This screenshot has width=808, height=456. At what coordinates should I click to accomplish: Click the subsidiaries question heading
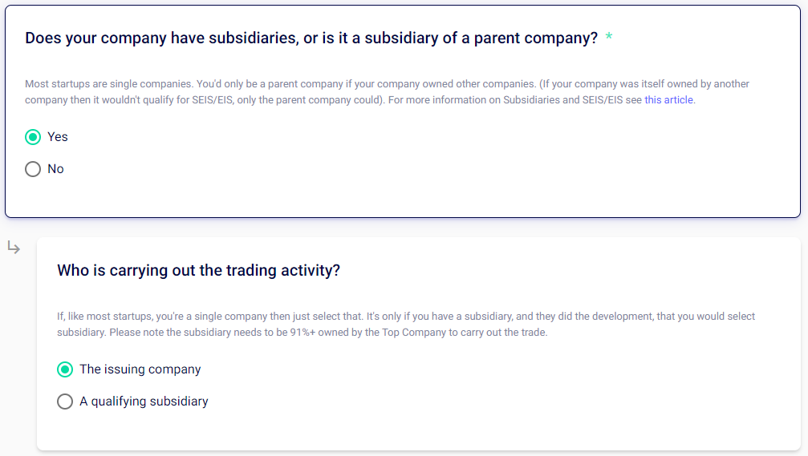[311, 38]
